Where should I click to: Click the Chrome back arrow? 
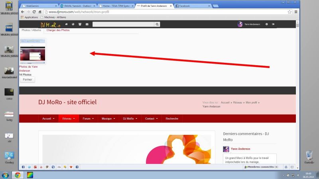coord(23,12)
